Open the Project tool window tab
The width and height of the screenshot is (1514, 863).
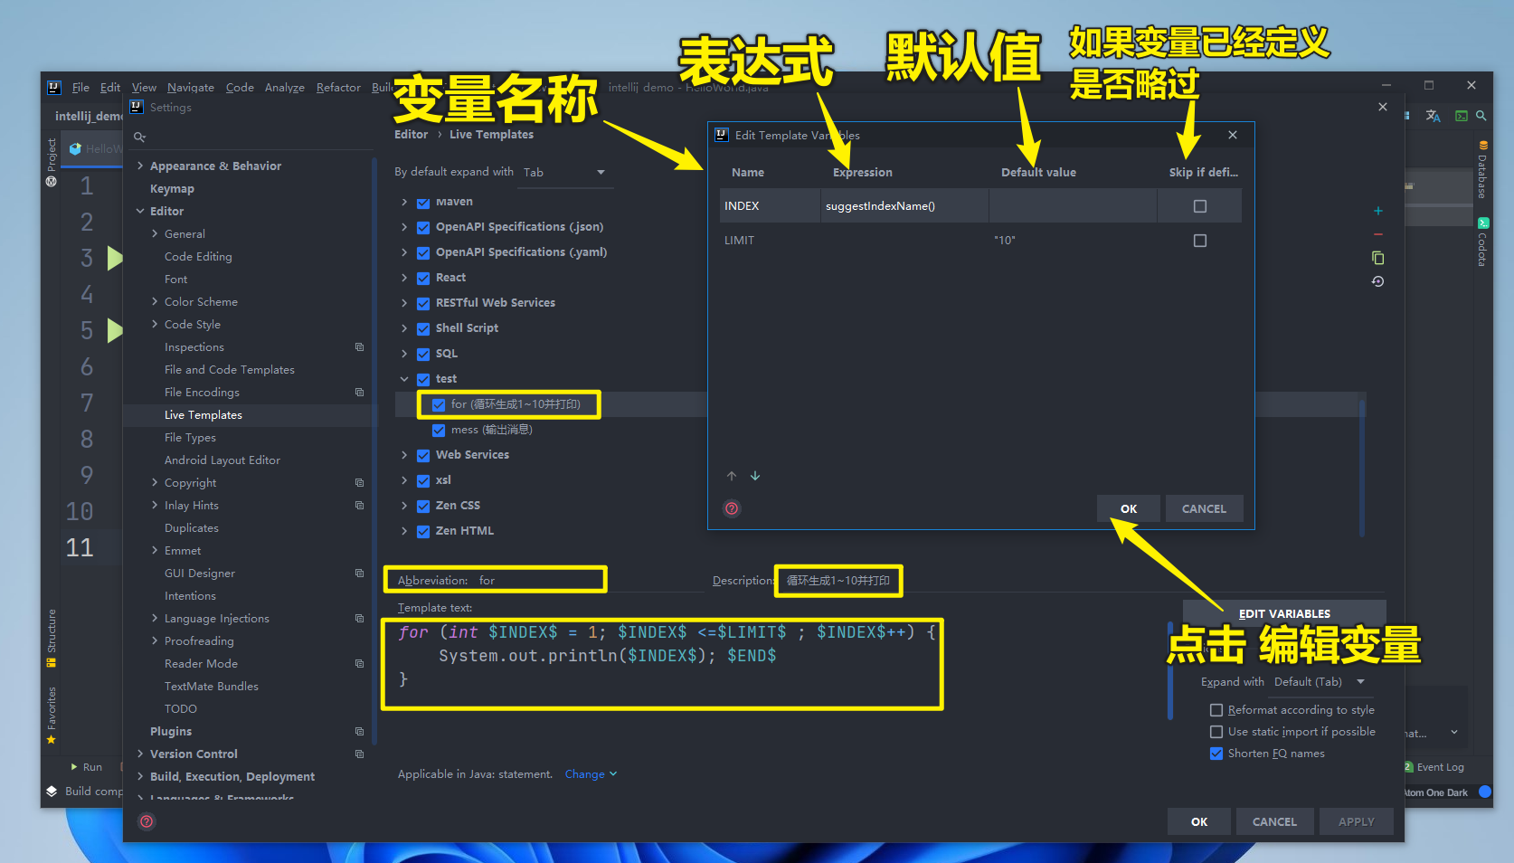point(52,163)
